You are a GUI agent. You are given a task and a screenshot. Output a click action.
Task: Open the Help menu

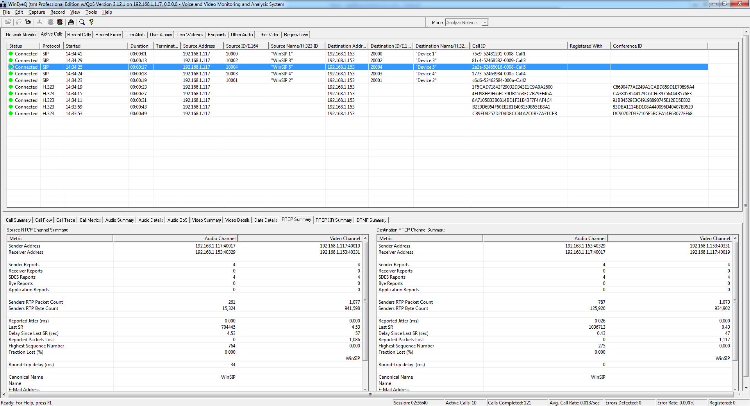107,12
